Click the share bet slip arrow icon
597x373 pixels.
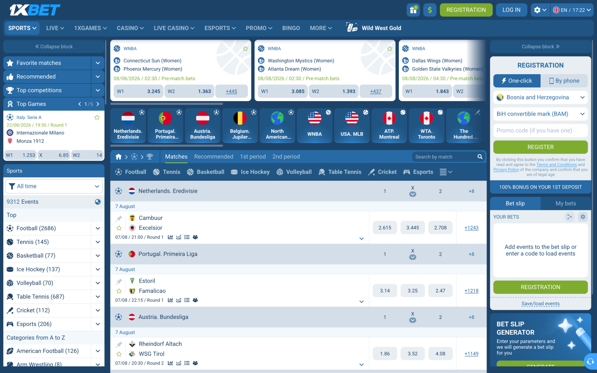(x=569, y=217)
